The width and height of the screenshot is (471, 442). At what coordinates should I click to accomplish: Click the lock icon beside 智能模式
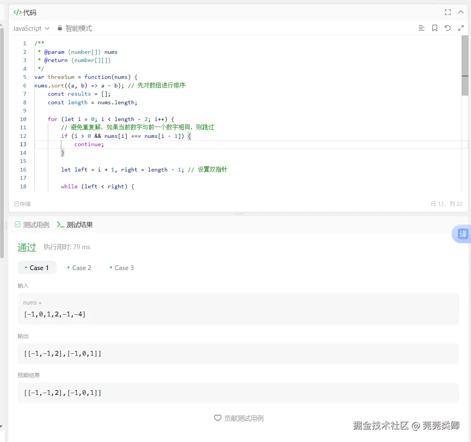[59, 28]
